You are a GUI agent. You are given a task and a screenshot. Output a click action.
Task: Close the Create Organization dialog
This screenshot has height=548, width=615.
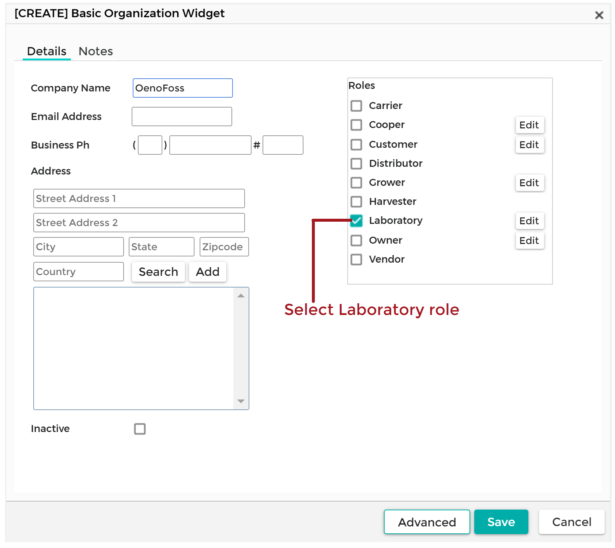click(599, 15)
